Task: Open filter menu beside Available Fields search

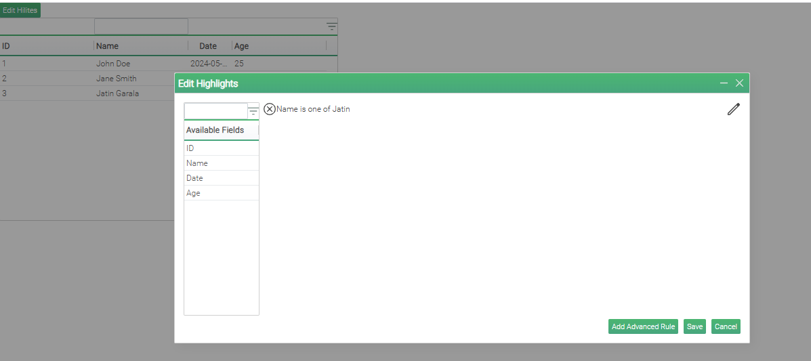Action: click(253, 112)
